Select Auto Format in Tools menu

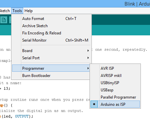coord(52,19)
